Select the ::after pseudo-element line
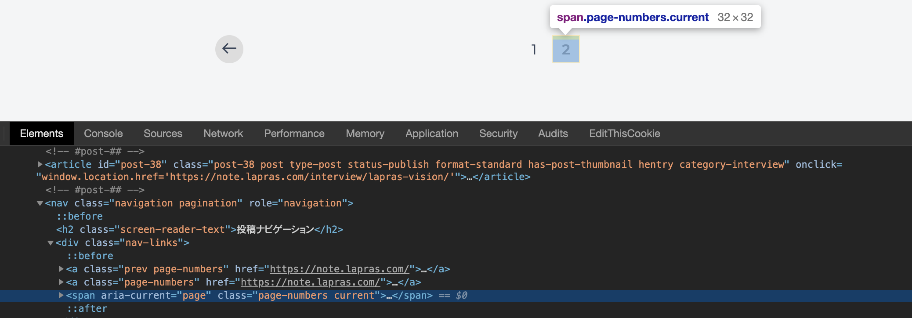This screenshot has width=912, height=318. pyautogui.click(x=87, y=308)
